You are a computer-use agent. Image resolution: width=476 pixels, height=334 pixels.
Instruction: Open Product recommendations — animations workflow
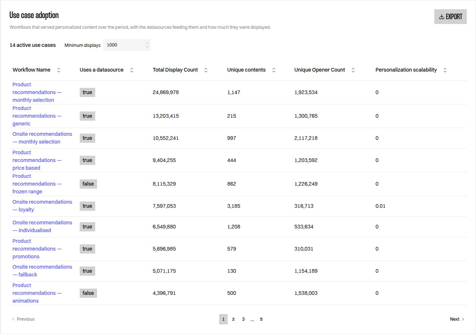(37, 293)
